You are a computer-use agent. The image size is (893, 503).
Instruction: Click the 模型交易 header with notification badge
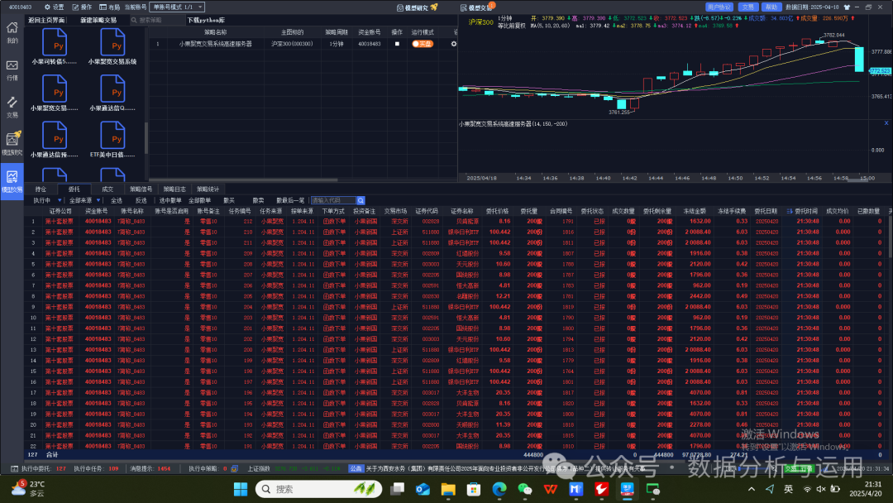[477, 7]
